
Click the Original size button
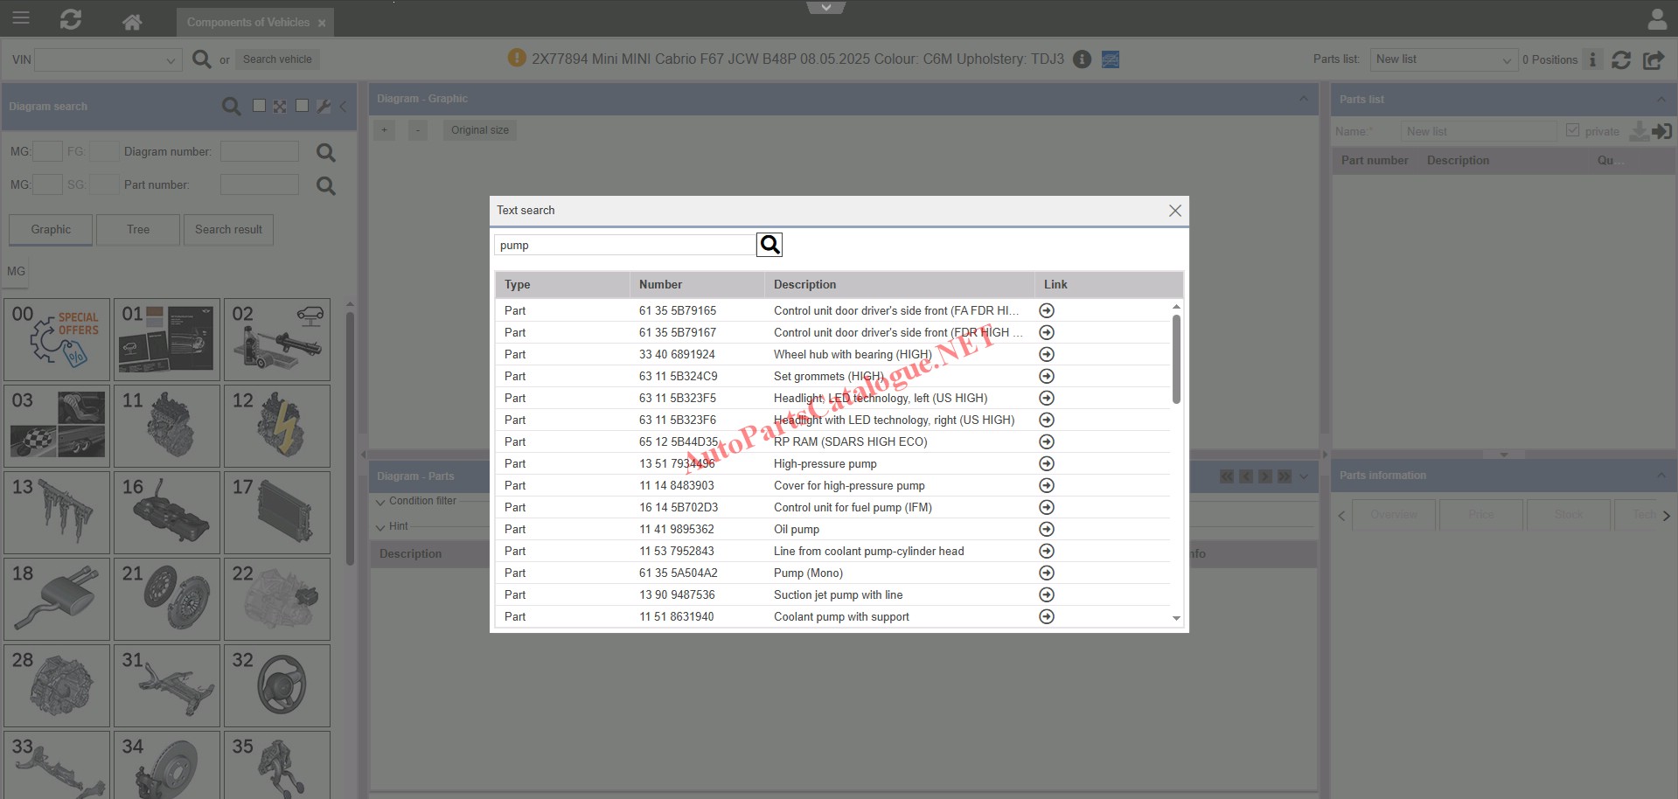479,130
